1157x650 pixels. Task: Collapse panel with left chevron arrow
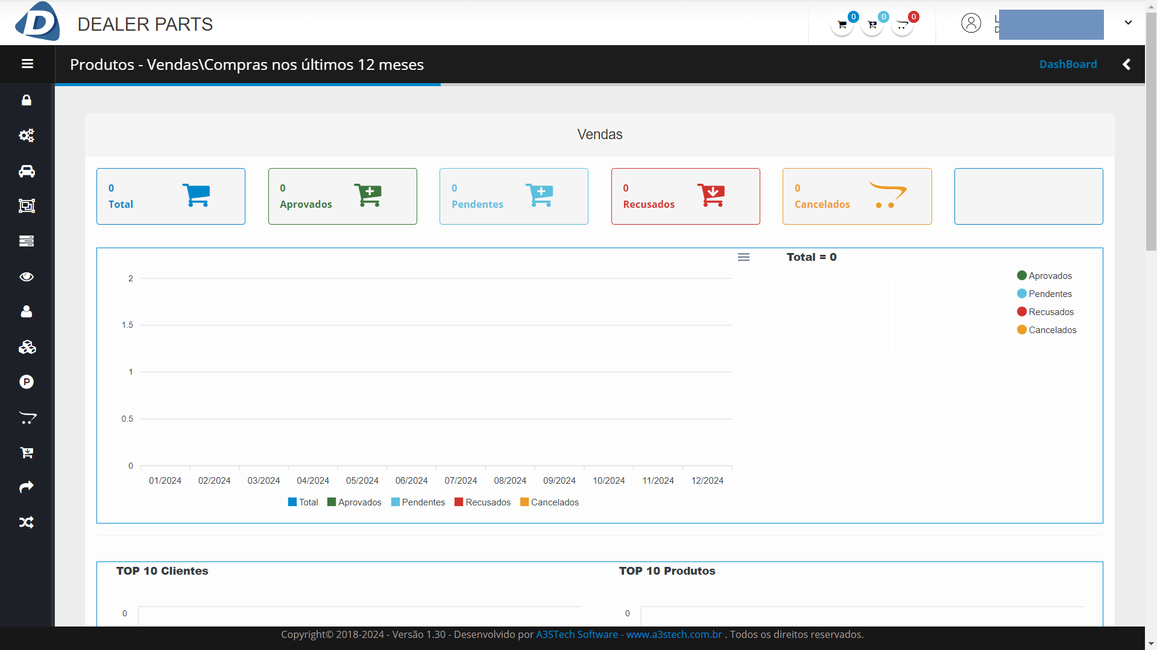click(1126, 64)
